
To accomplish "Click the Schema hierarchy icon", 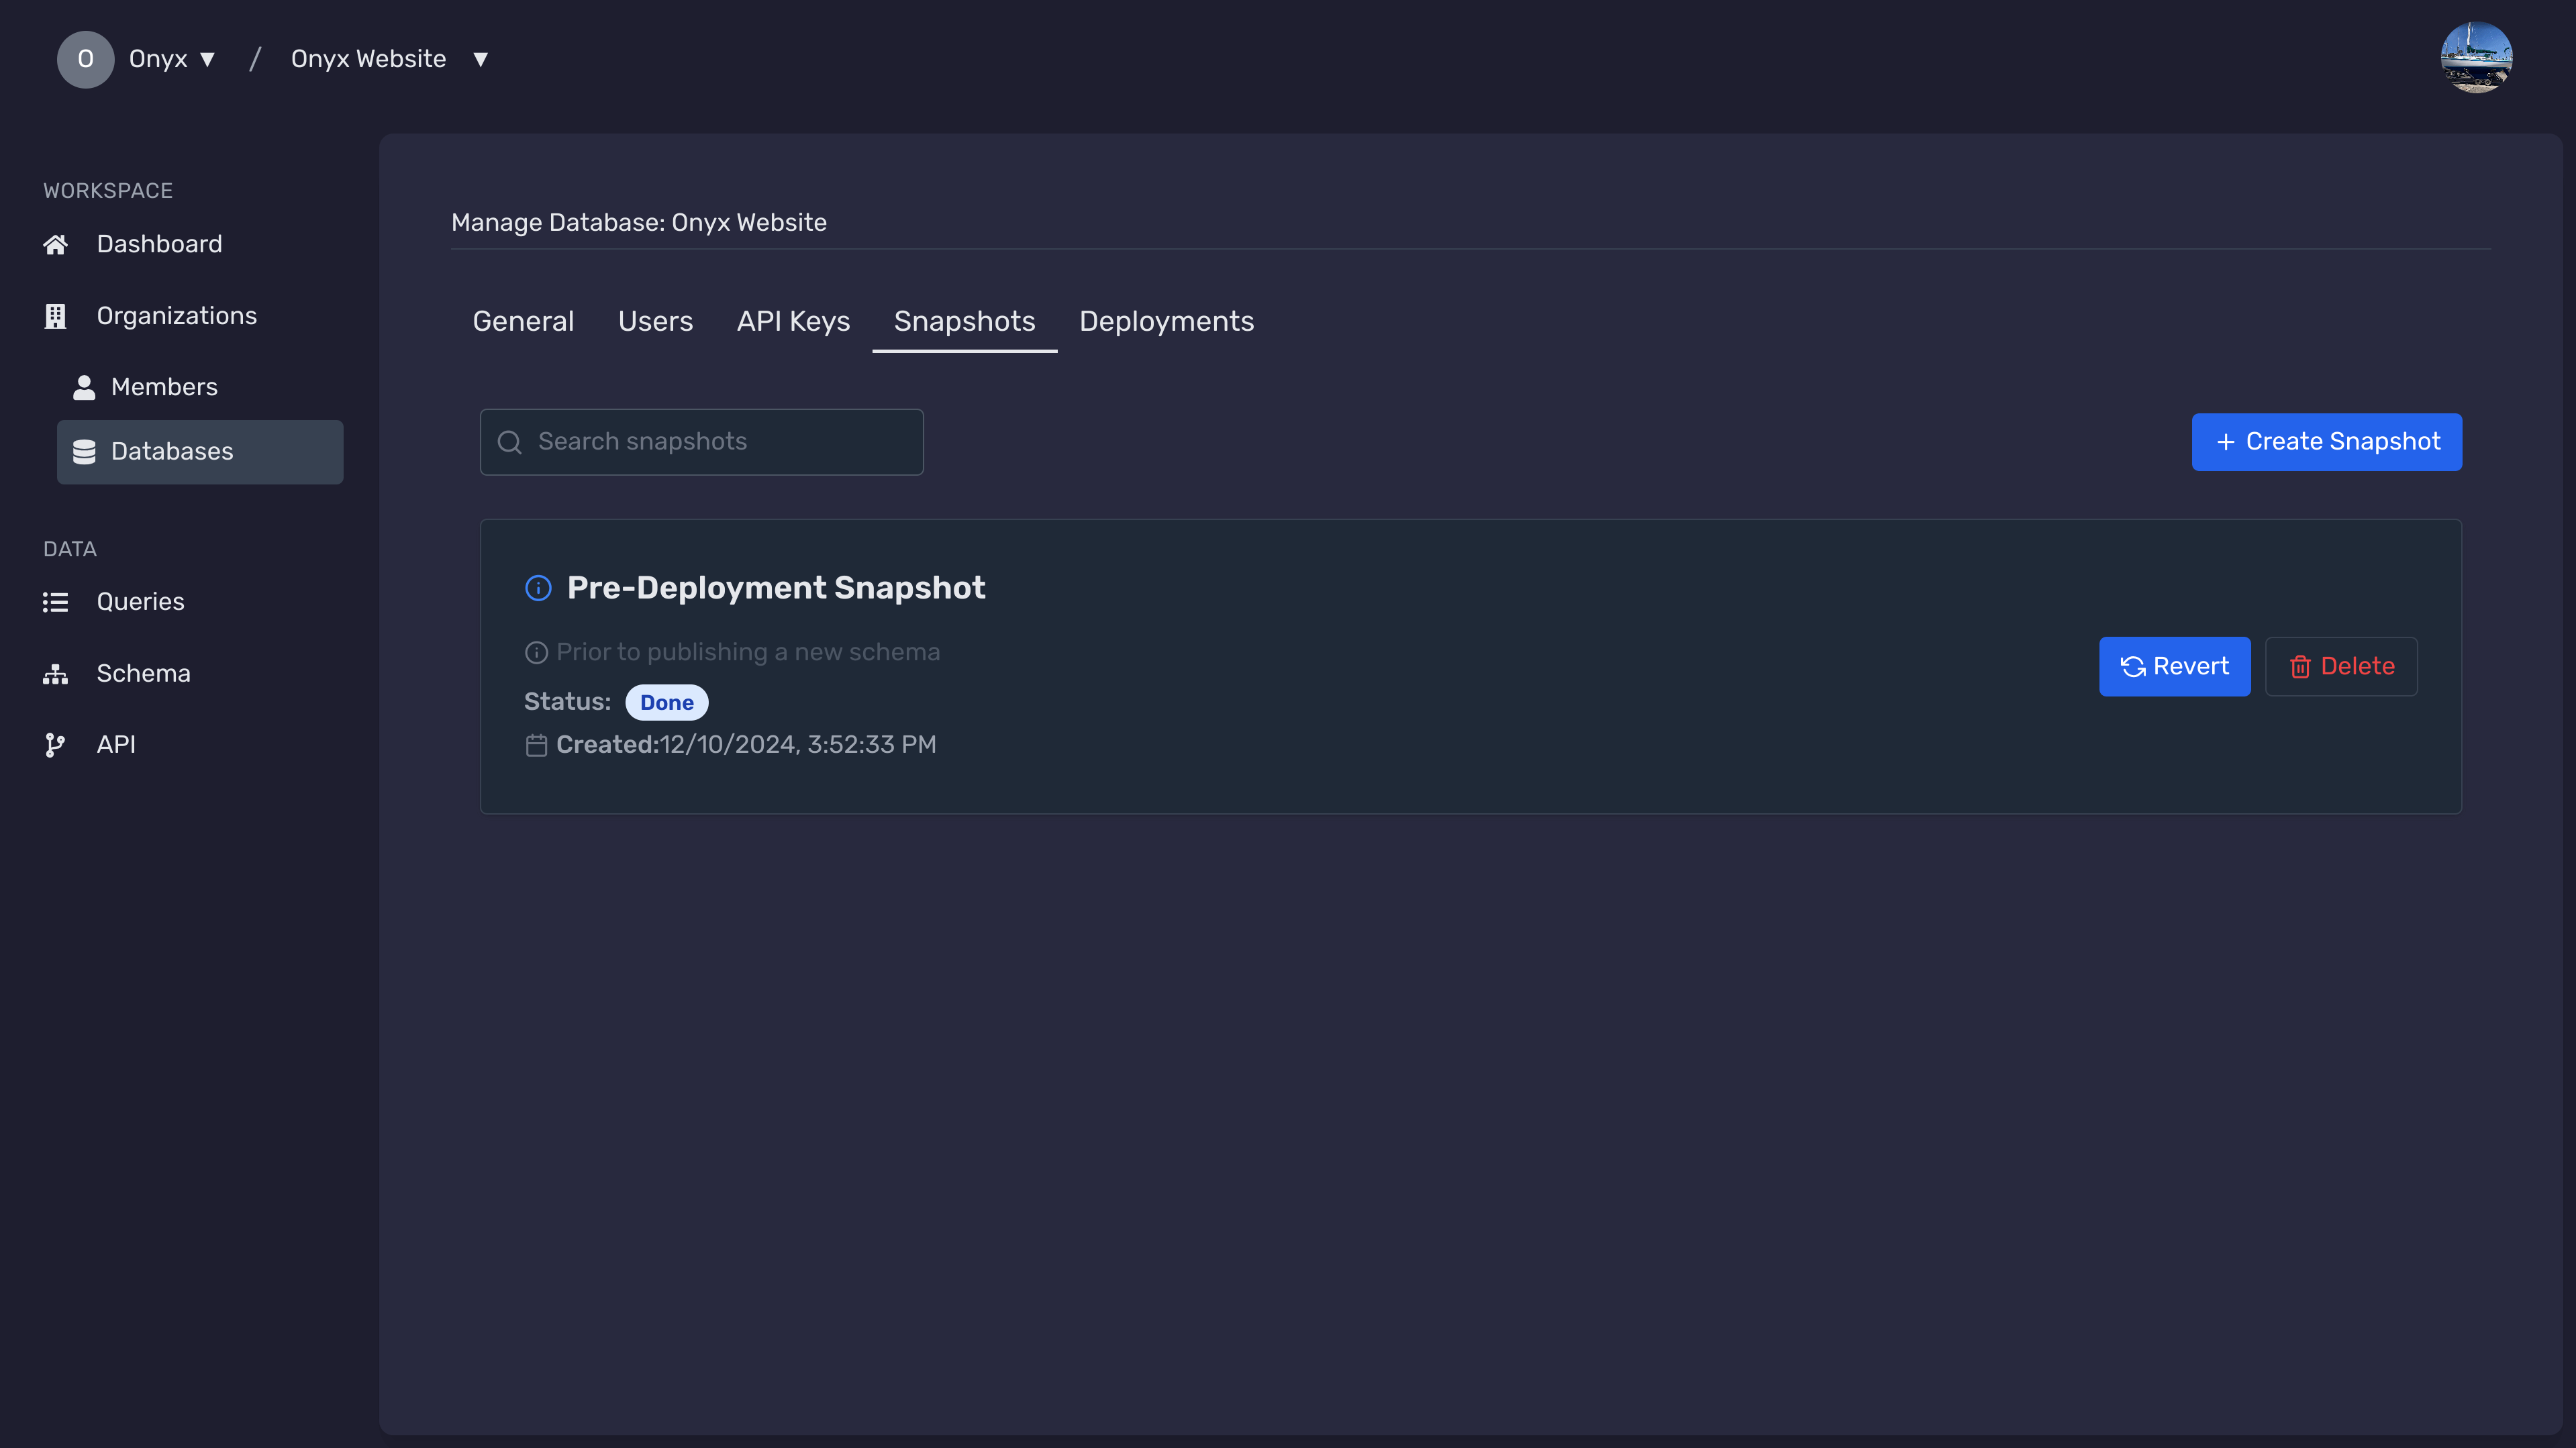I will tap(55, 674).
